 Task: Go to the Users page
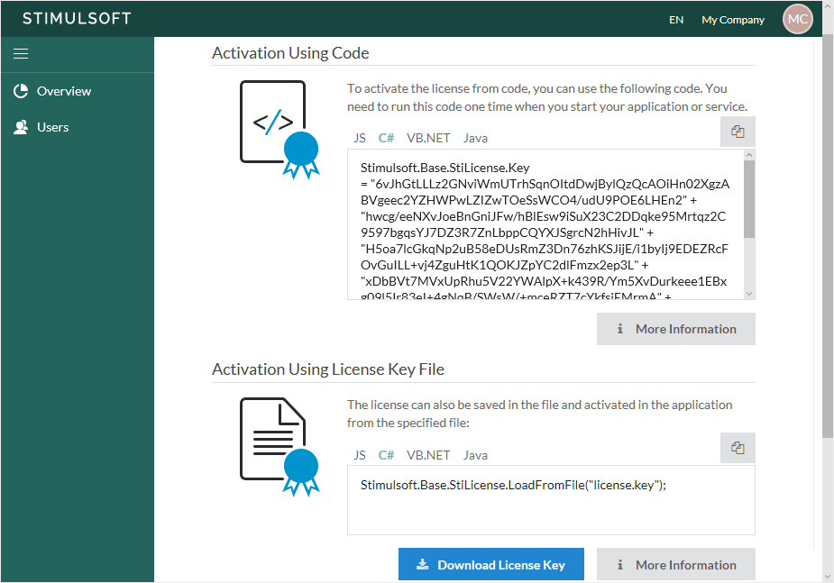pos(52,128)
